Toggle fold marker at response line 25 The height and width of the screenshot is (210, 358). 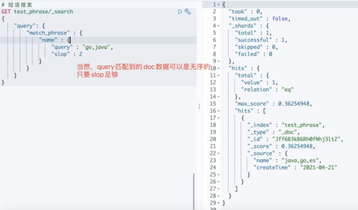tap(219, 175)
